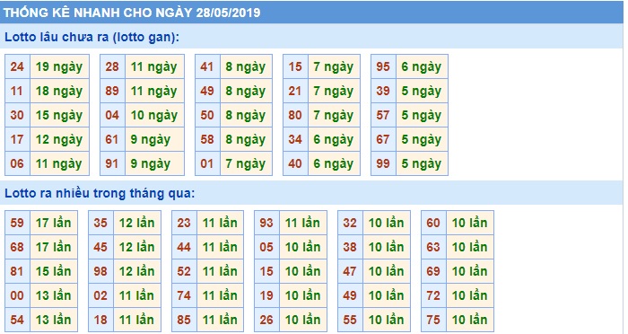
Task: Click lotto number 81
Action: click(x=17, y=271)
